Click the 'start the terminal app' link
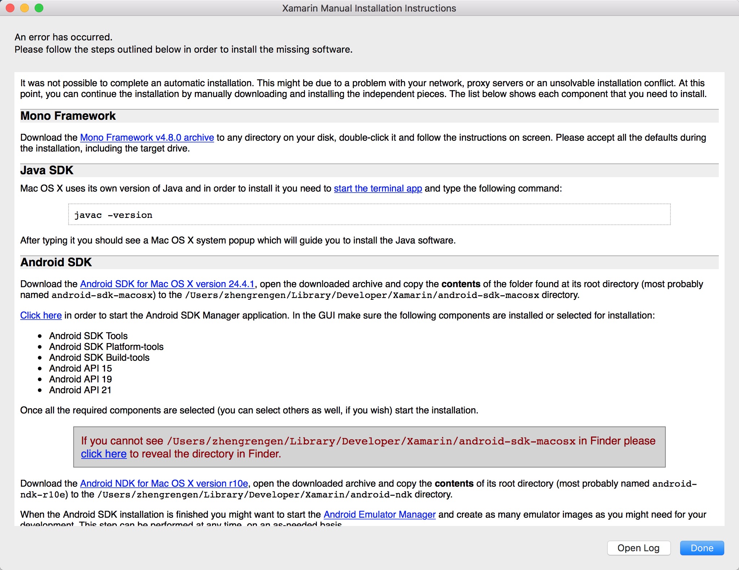Screen dimensions: 739x570 tap(378, 188)
